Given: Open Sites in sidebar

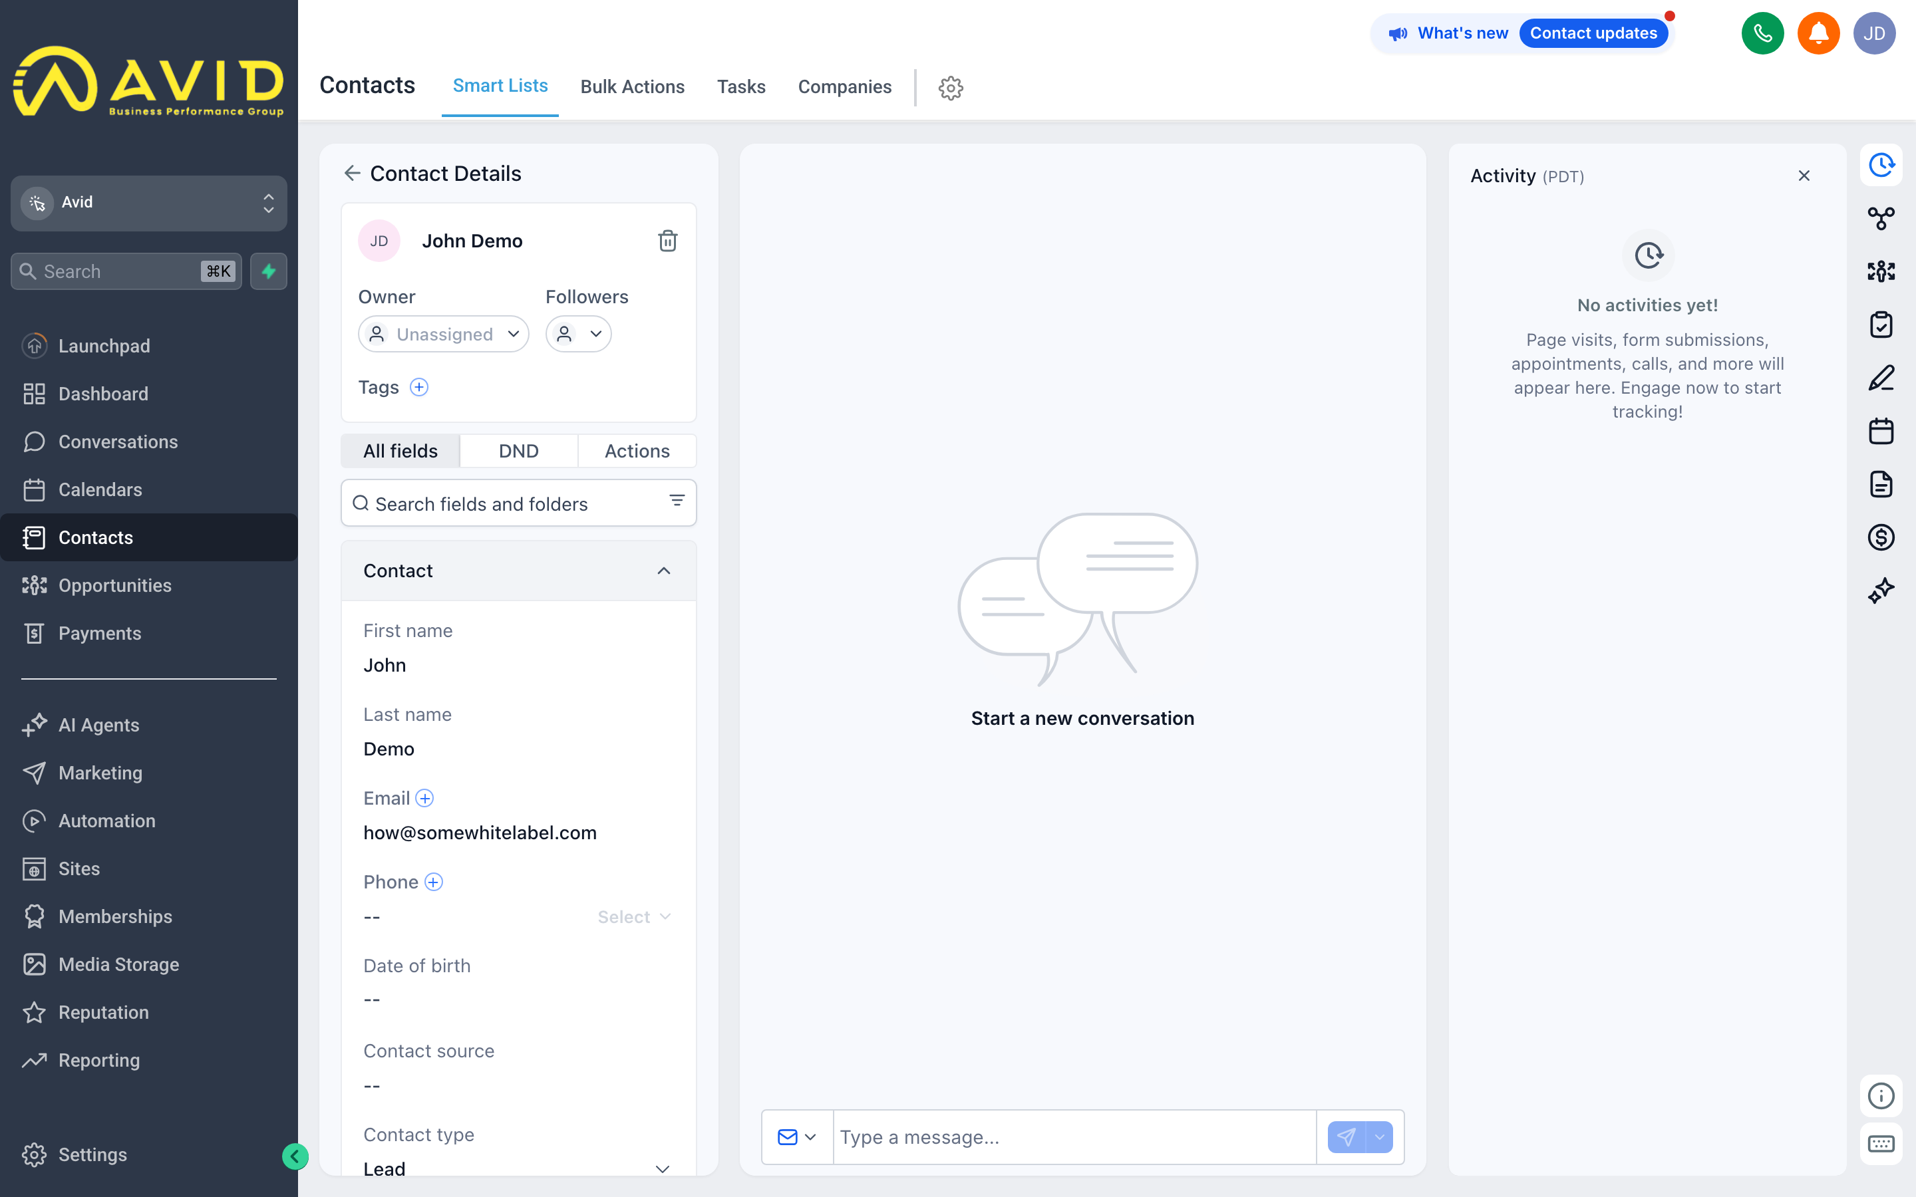Looking at the screenshot, I should tap(149, 868).
